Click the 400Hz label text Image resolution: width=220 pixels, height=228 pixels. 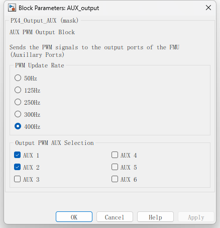32,127
